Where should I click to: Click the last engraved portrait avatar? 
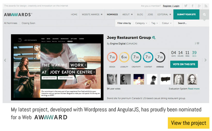[x=192, y=79]
